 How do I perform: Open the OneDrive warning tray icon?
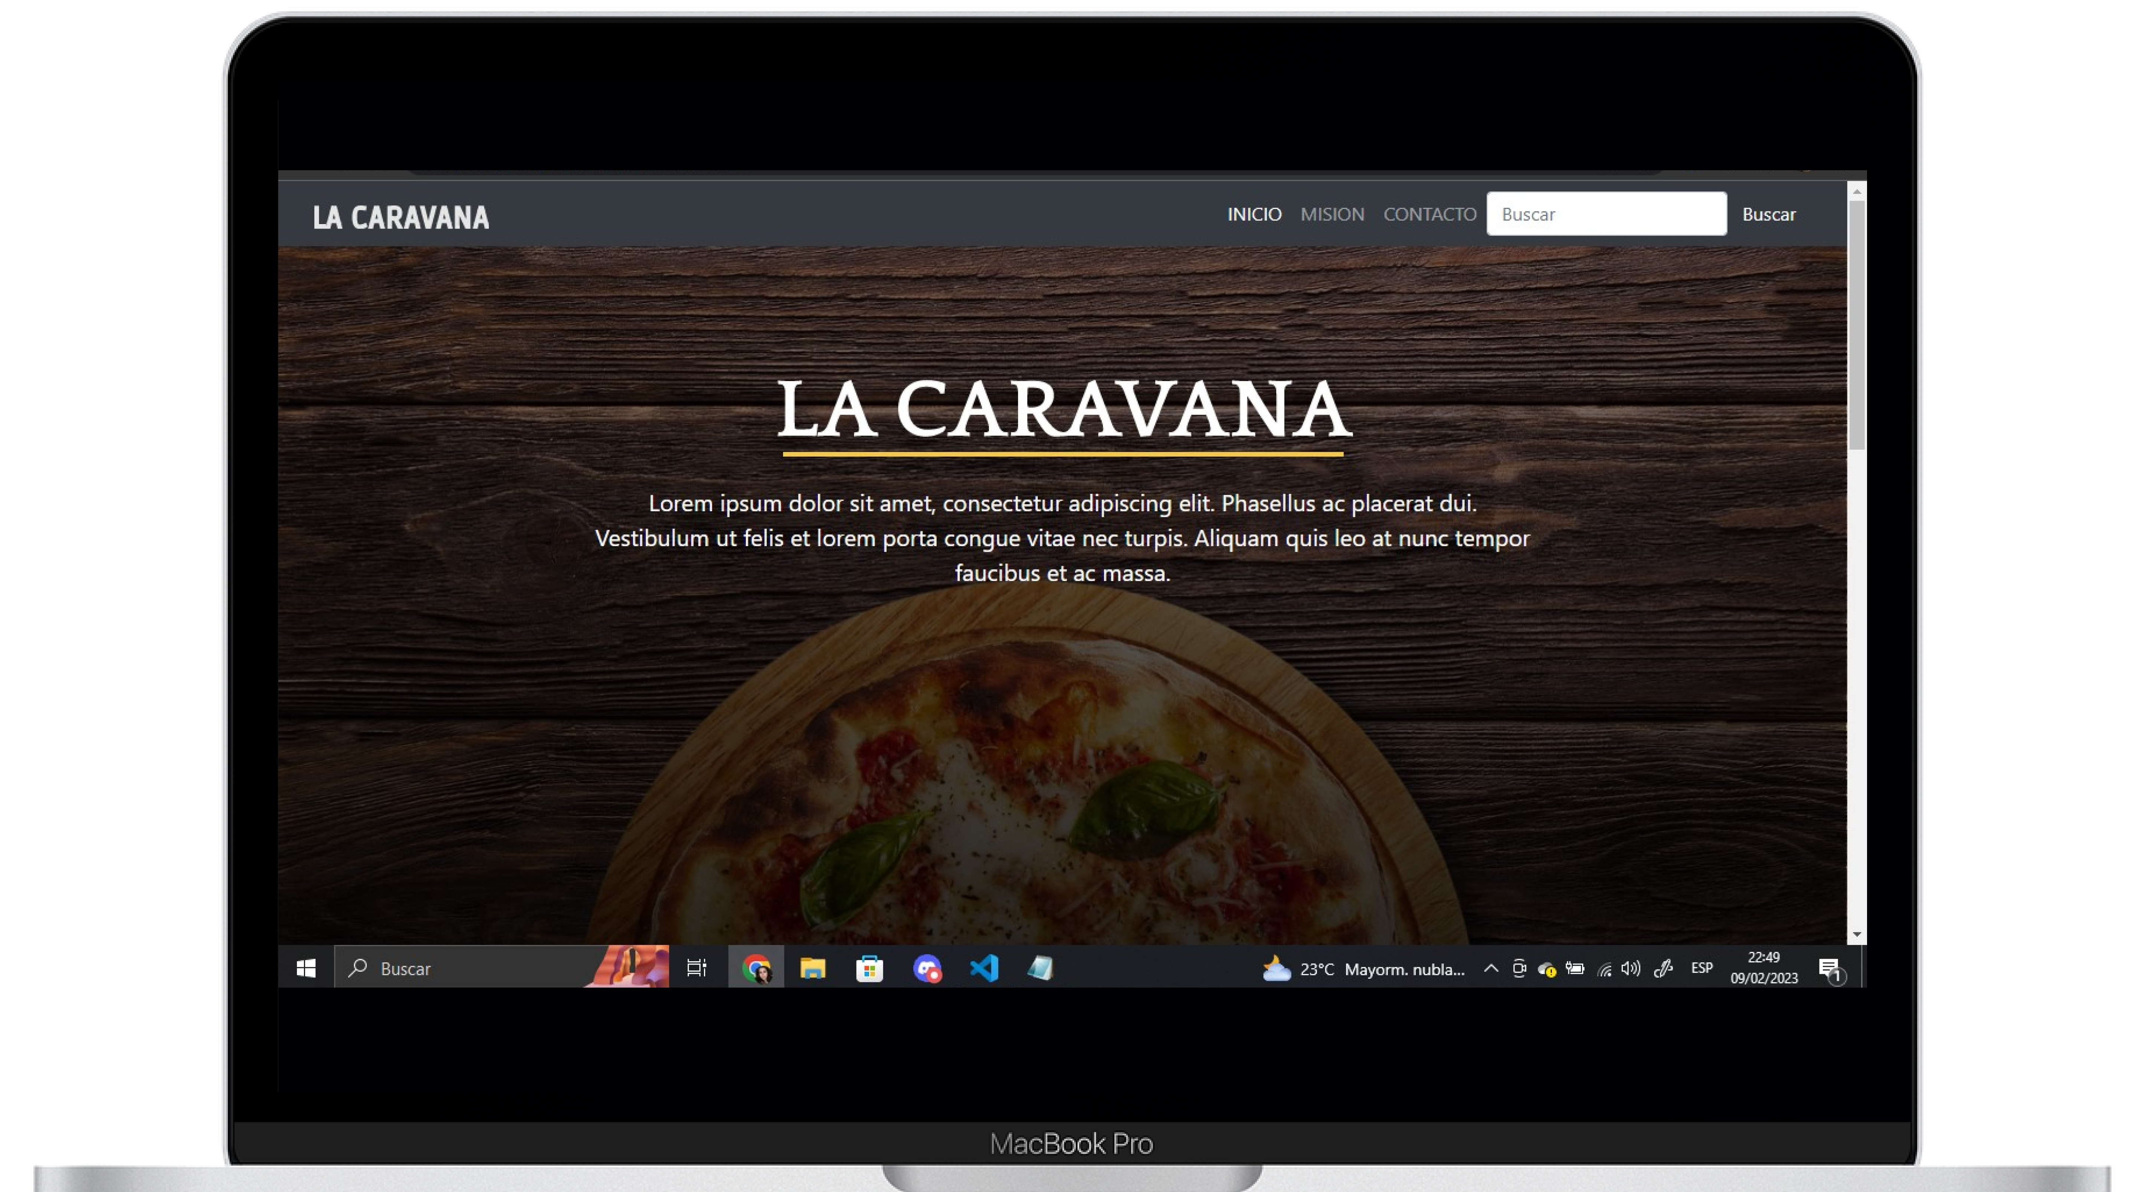[x=1547, y=969]
